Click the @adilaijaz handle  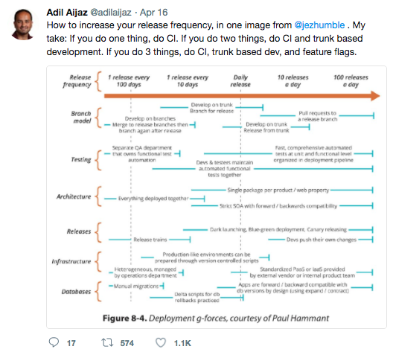110,12
